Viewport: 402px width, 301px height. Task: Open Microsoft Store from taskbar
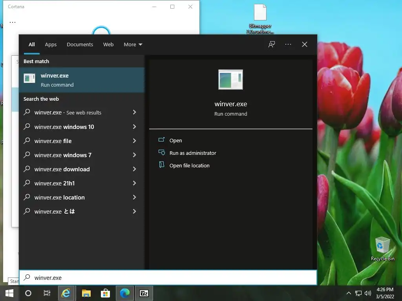pos(105,293)
